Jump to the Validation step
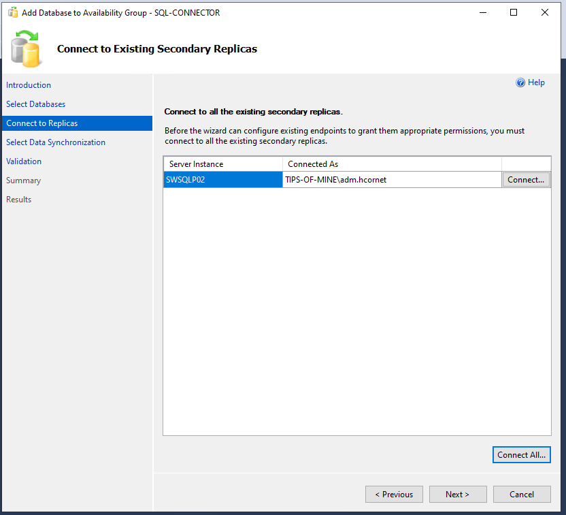 coord(24,161)
